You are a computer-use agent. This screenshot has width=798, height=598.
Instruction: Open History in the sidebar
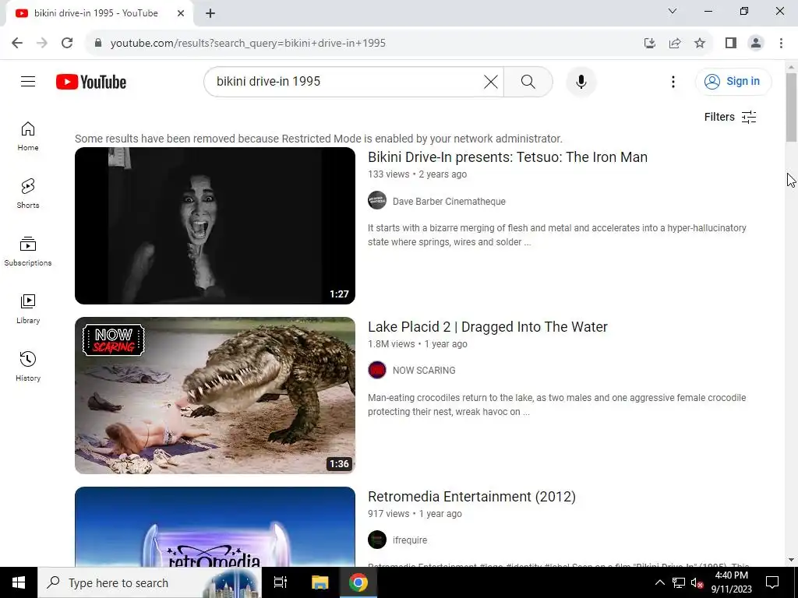tap(28, 367)
